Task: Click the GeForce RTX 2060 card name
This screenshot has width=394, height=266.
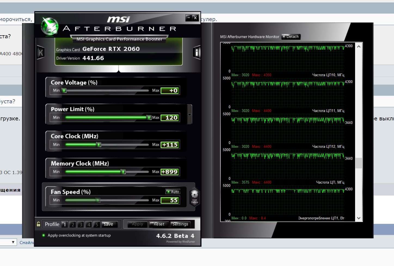Action: pos(111,49)
